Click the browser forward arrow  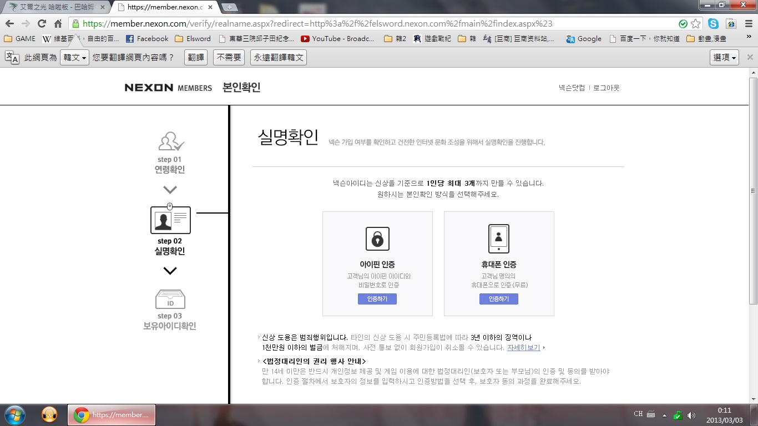click(x=26, y=24)
